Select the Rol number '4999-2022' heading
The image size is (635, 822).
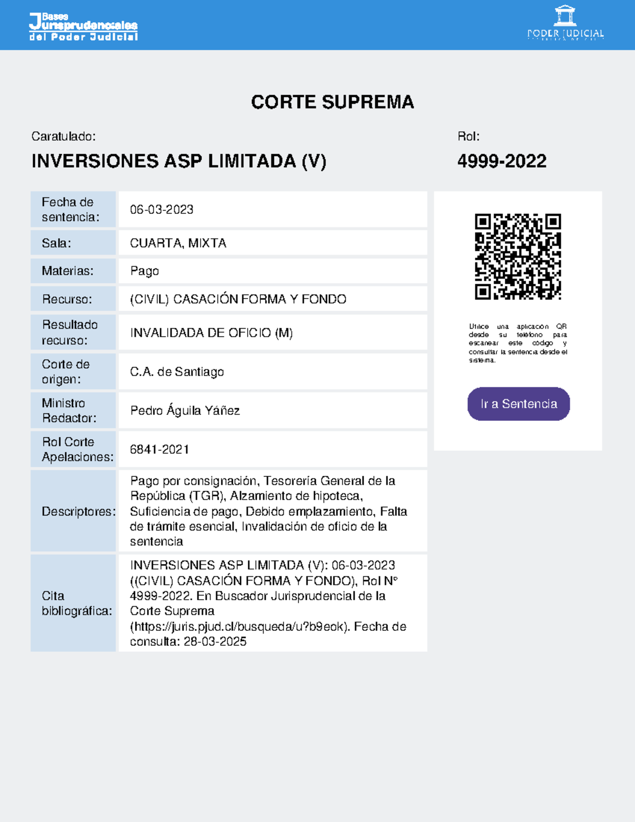[x=502, y=161]
